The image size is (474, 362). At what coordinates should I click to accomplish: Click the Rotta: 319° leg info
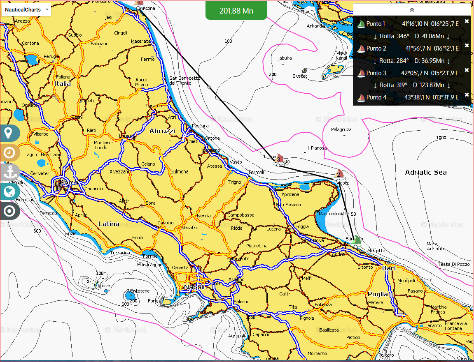412,85
